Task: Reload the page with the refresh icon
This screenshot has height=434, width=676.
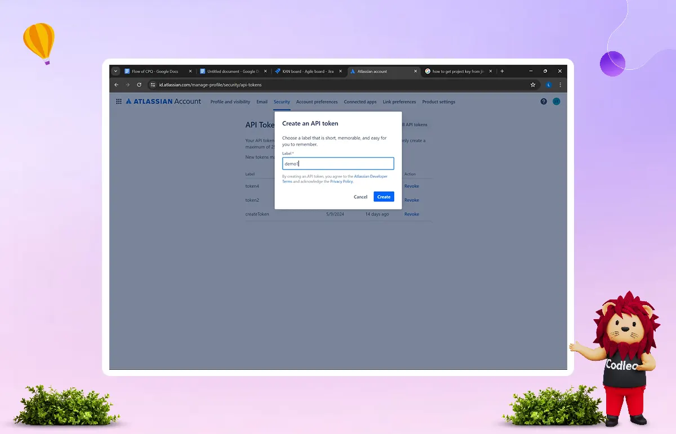Action: pyautogui.click(x=139, y=85)
